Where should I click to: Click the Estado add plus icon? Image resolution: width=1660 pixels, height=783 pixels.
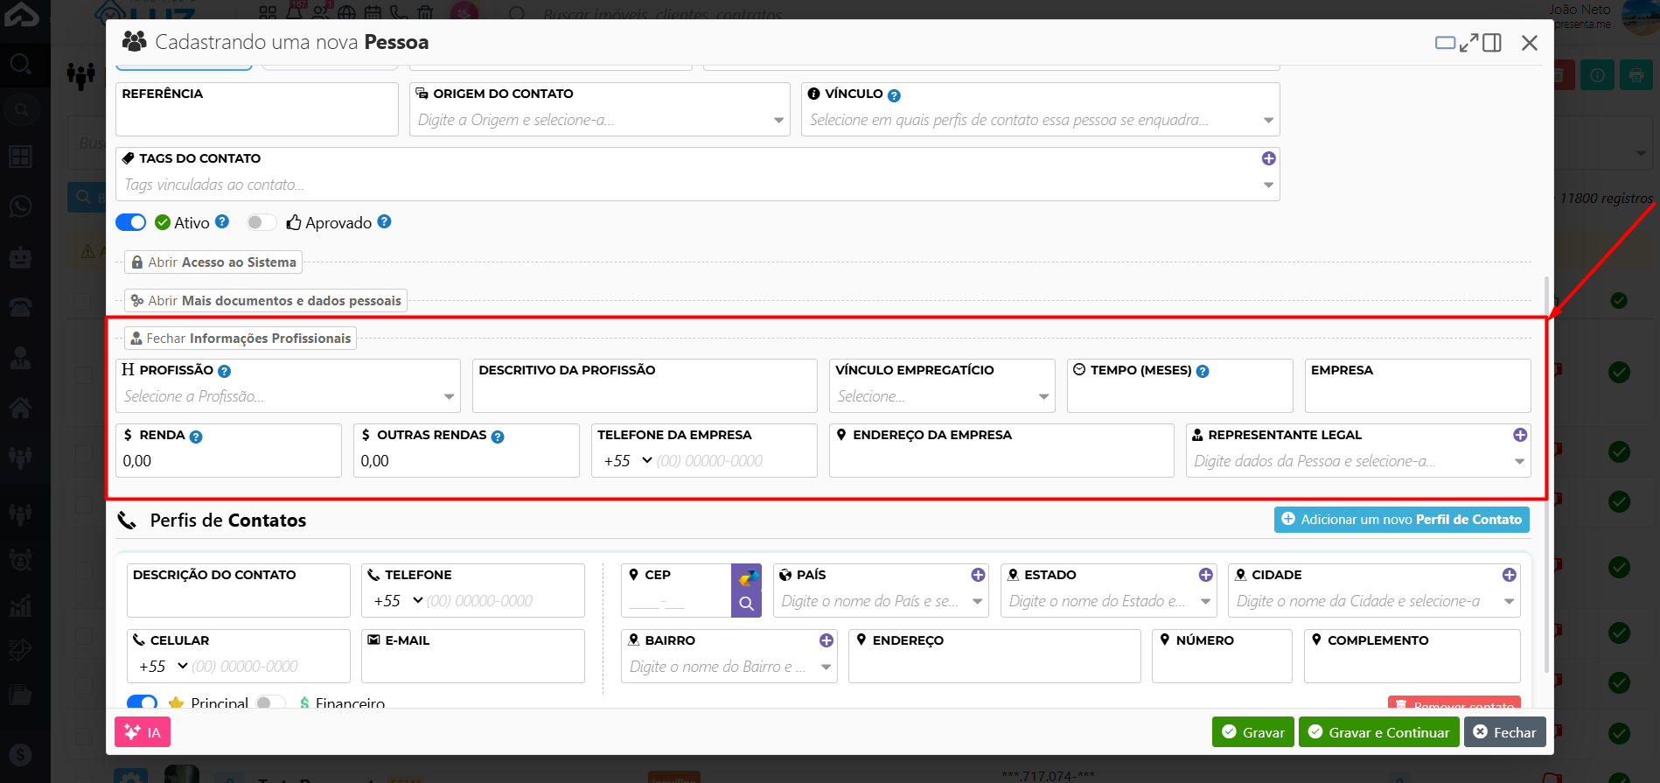[1205, 575]
